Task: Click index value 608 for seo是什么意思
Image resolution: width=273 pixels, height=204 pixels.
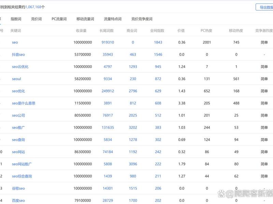Action: [158, 103]
